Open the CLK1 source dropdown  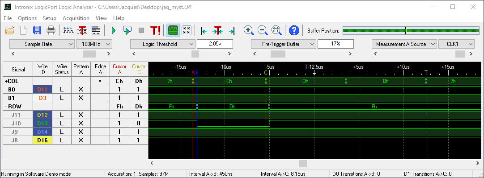point(457,44)
